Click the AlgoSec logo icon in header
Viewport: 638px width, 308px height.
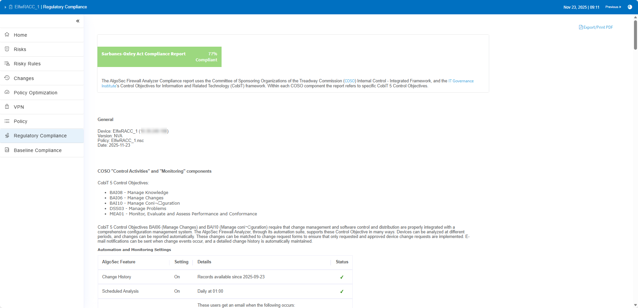click(x=630, y=7)
